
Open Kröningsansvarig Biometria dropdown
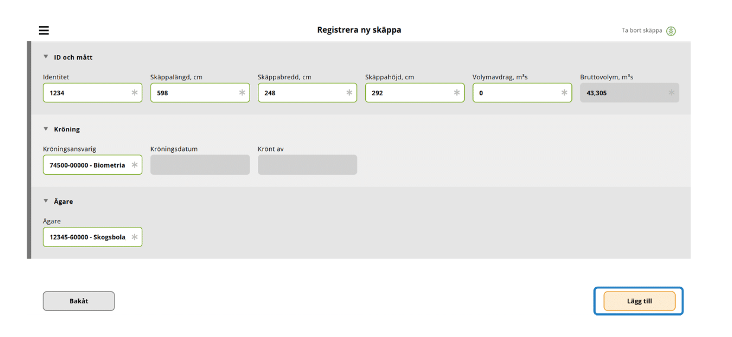[92, 165]
